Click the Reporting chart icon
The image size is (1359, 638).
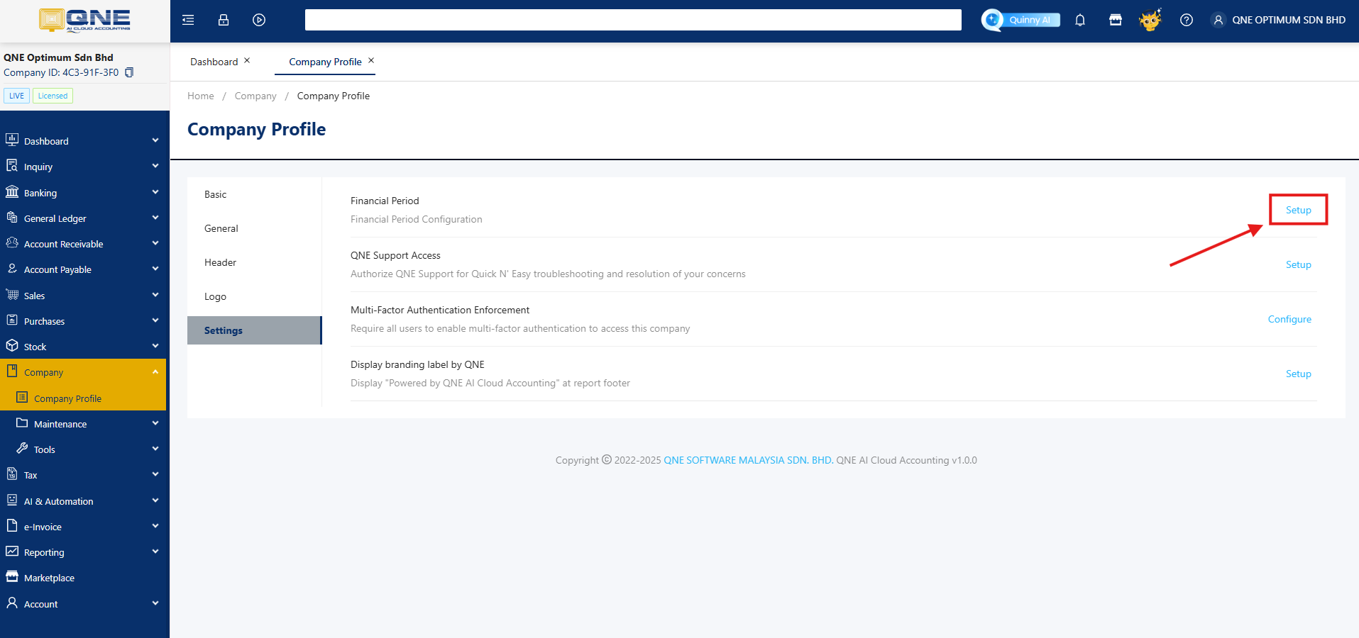click(x=12, y=552)
